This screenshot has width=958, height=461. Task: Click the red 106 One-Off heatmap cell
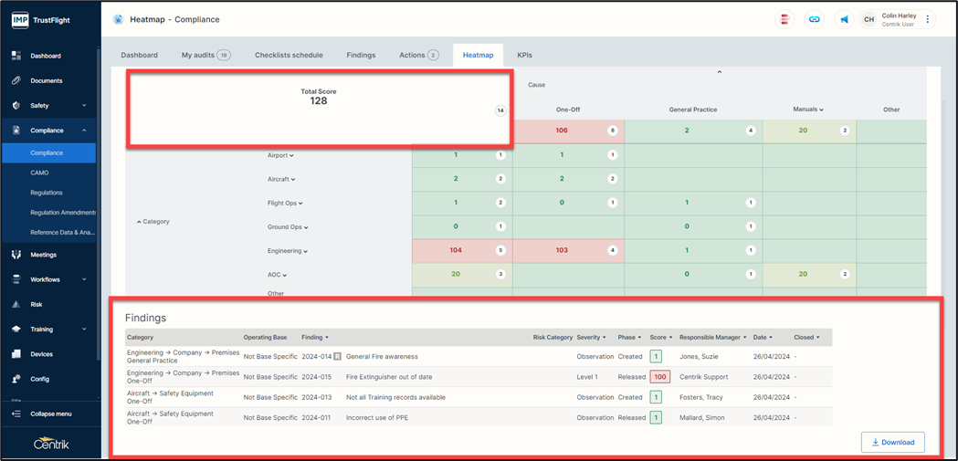click(x=562, y=131)
